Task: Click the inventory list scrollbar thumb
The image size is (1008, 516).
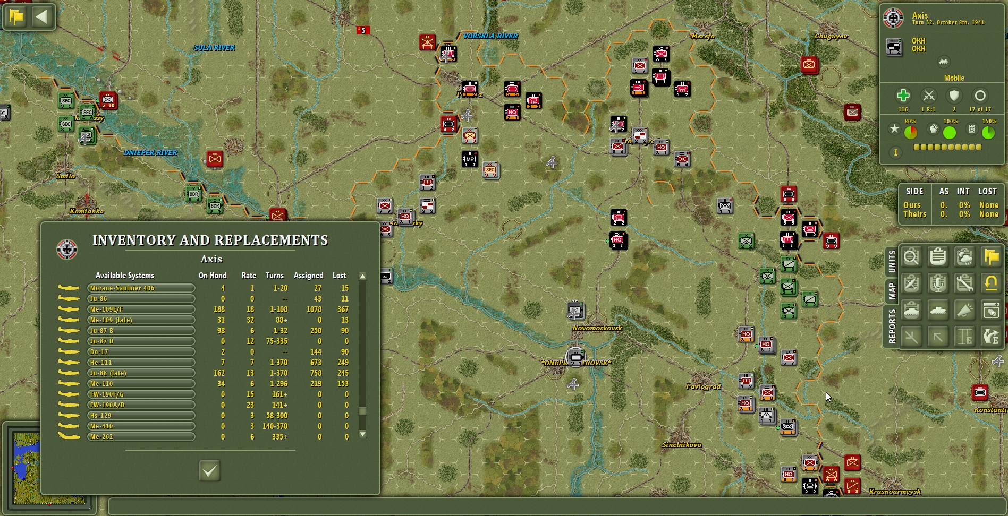Action: [x=363, y=411]
